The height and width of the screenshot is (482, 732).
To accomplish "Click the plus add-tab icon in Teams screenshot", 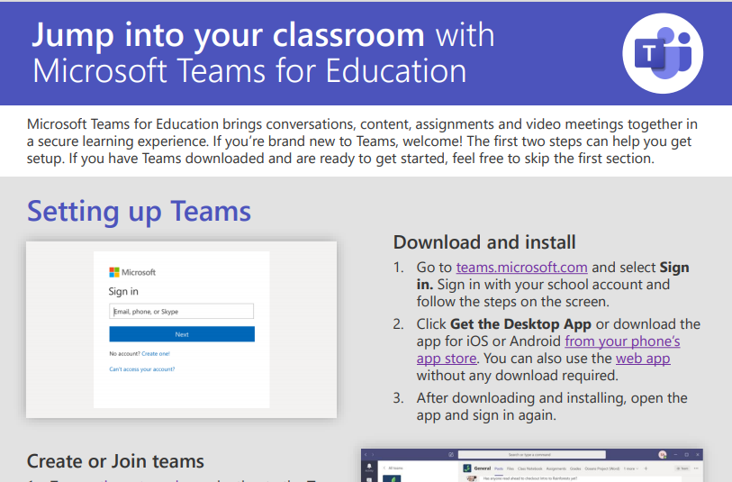I will (646, 468).
